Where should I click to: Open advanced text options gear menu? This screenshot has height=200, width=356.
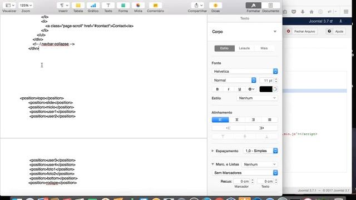(251, 89)
